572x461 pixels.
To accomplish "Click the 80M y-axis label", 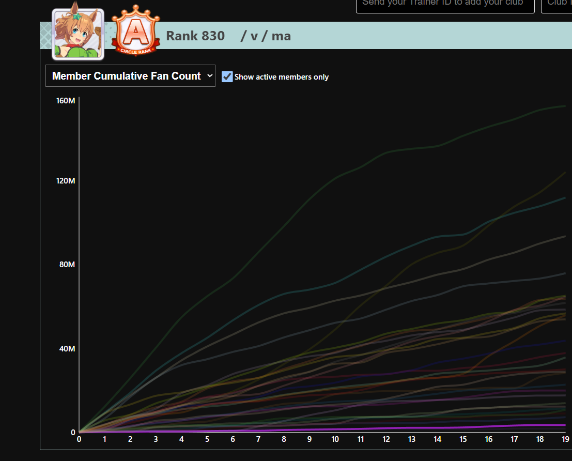I will [67, 264].
